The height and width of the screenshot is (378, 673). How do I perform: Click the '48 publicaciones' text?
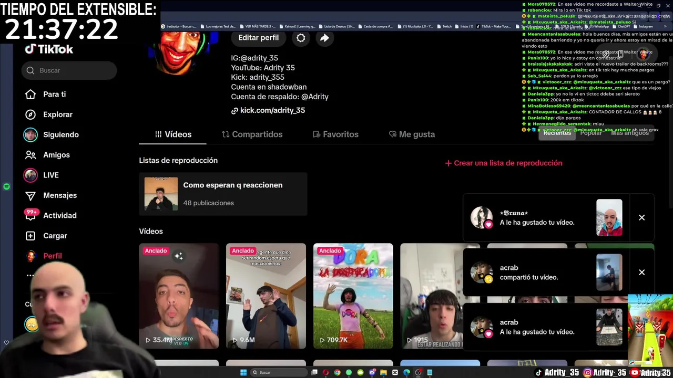208,203
